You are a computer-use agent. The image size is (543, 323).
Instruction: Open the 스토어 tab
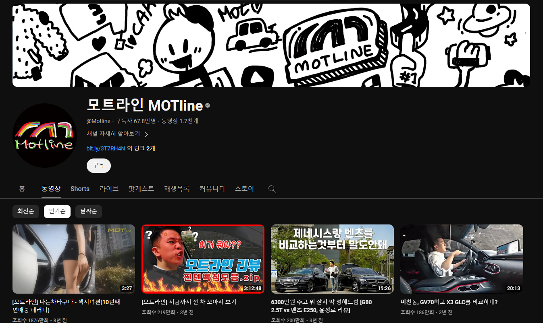pyautogui.click(x=245, y=189)
